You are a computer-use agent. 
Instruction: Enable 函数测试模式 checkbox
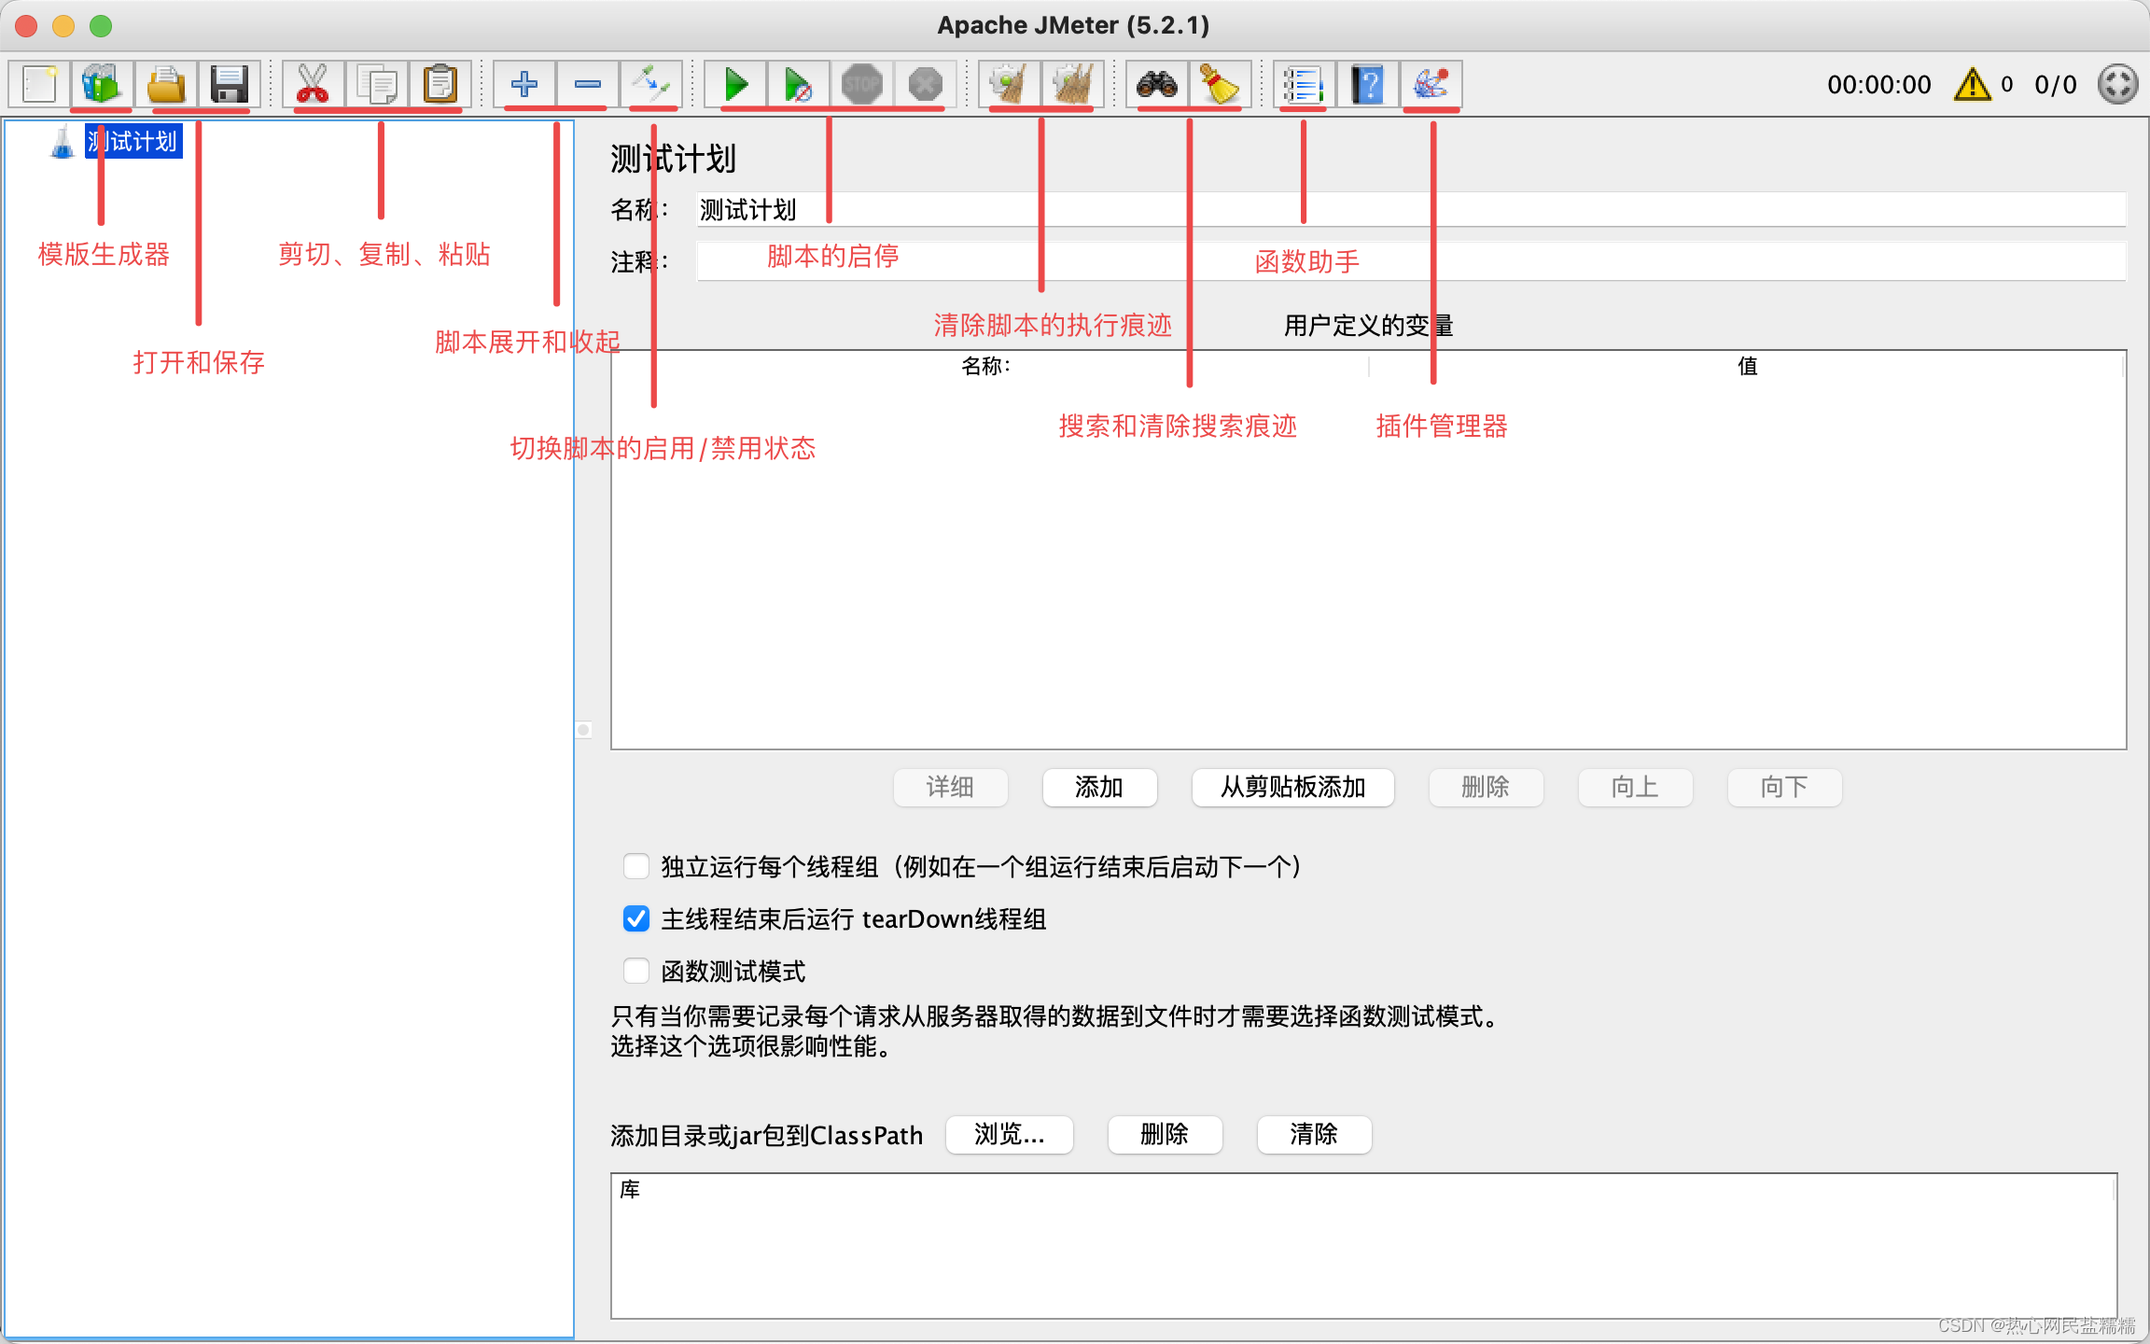coord(636,971)
